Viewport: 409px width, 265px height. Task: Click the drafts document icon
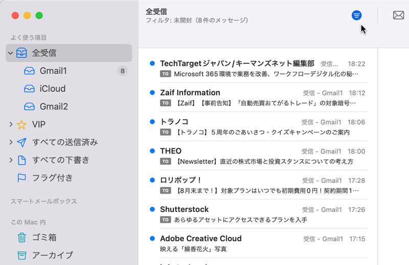tap(21, 160)
